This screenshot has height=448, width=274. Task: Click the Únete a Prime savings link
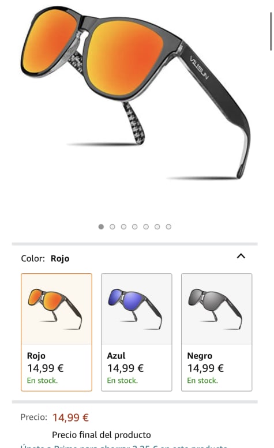pyautogui.click(x=123, y=446)
